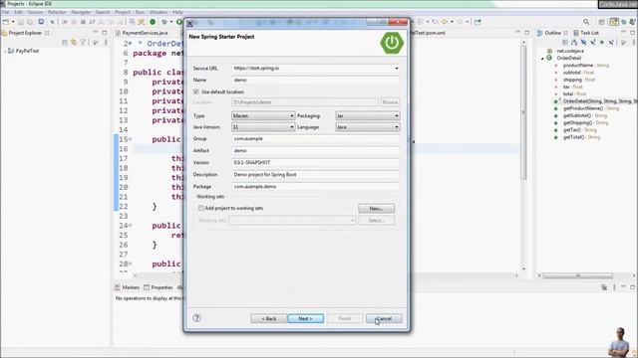Click the editor vertical scrollbar
The image size is (638, 358).
point(523,111)
